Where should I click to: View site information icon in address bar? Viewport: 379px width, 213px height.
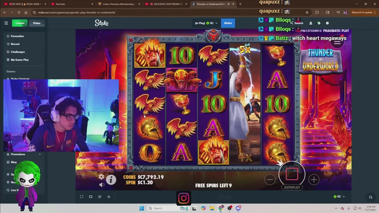pyautogui.click(x=34, y=12)
